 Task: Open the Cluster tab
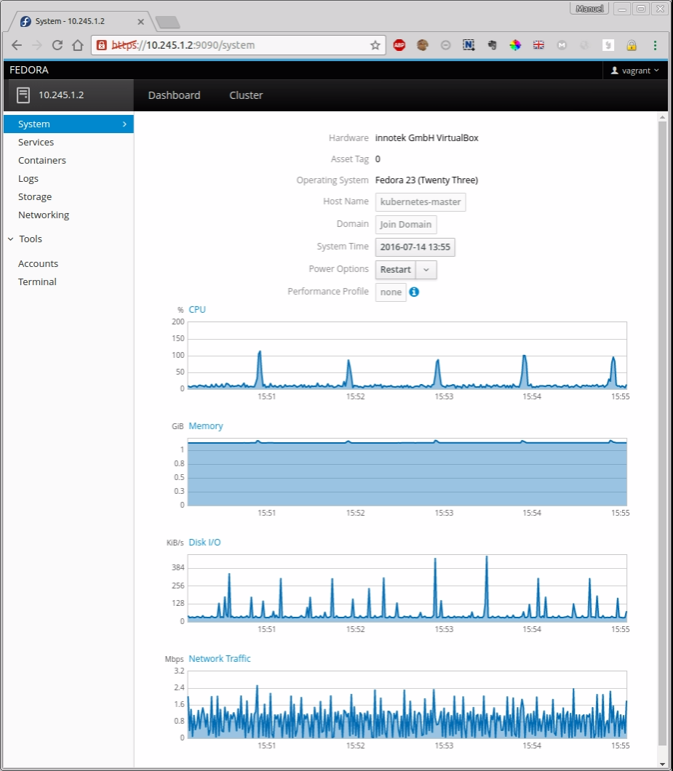pyautogui.click(x=246, y=95)
